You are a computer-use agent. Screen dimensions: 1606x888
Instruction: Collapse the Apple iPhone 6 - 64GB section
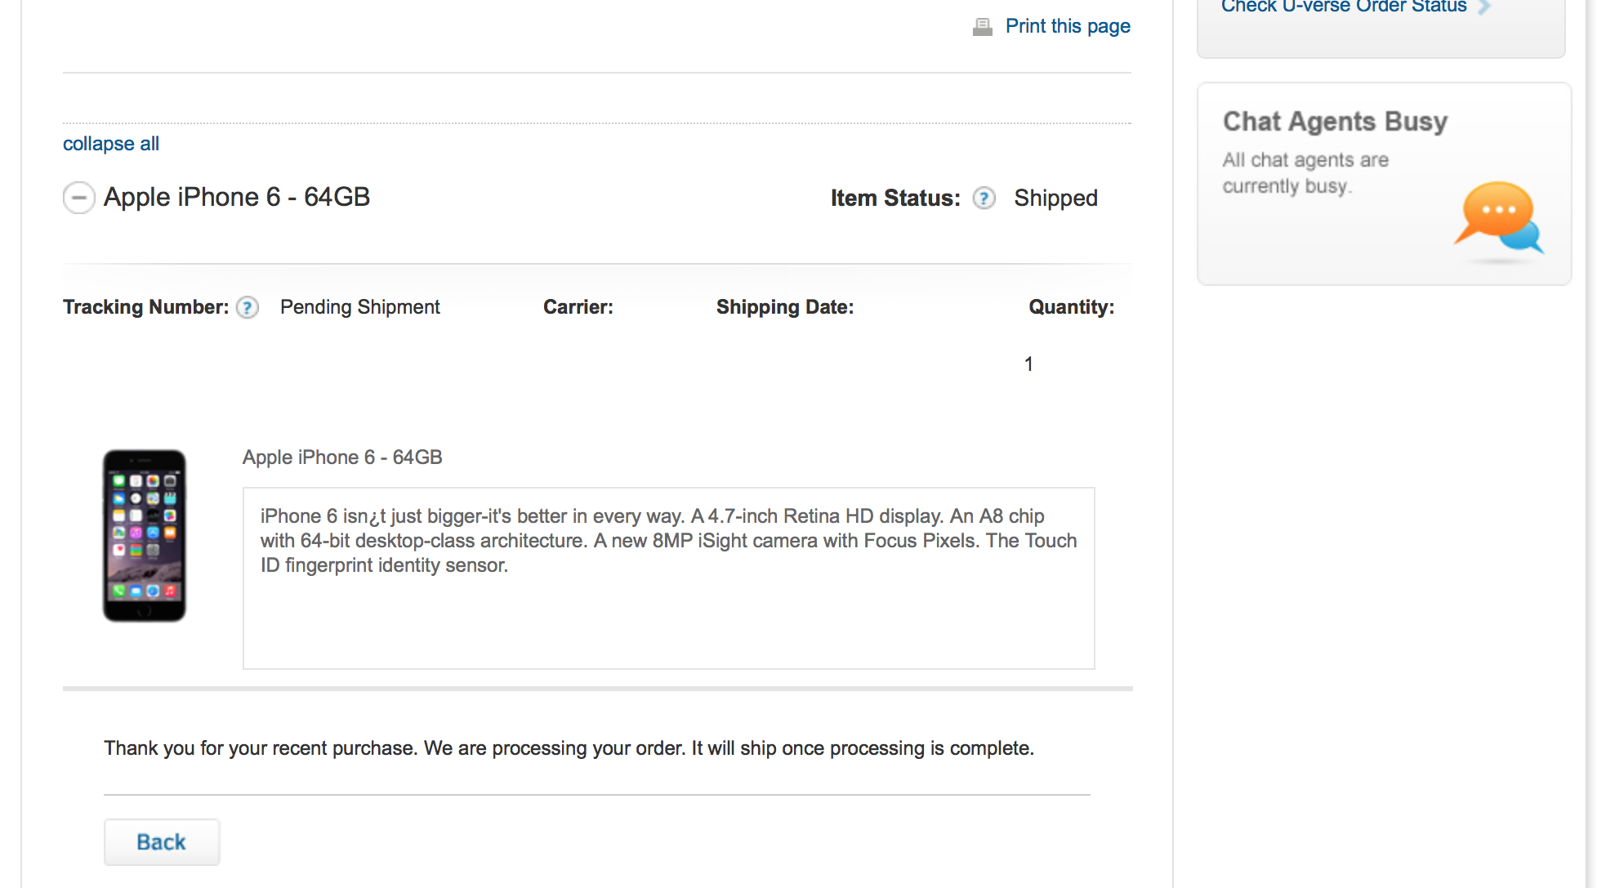coord(79,198)
